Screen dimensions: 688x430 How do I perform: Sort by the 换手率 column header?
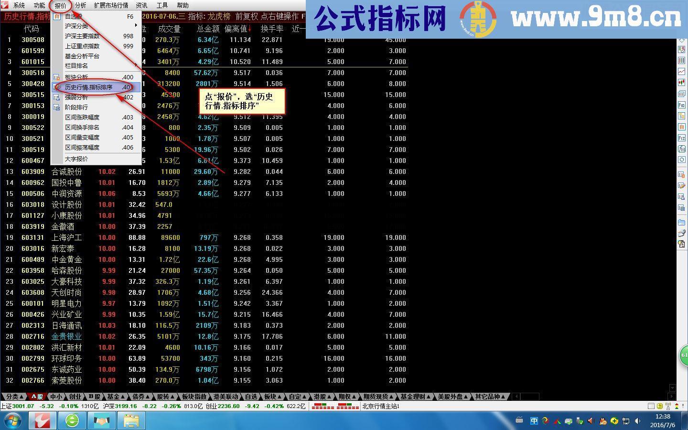coord(271,29)
